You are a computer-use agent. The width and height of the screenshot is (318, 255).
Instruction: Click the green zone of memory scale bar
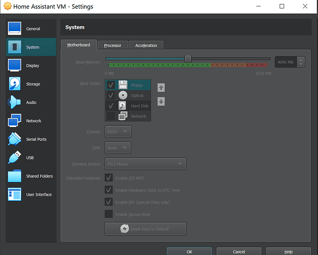[x=160, y=65]
